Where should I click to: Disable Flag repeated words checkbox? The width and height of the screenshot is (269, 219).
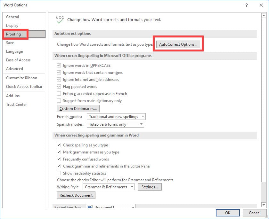59,87
